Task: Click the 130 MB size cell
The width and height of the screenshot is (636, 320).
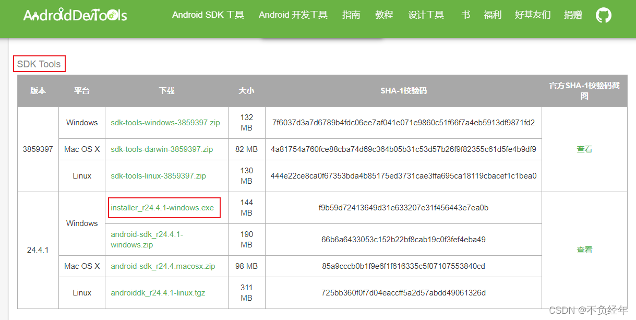Action: [246, 176]
